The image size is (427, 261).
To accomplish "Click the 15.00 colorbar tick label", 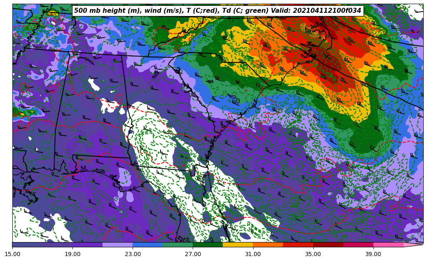I will coord(12,254).
